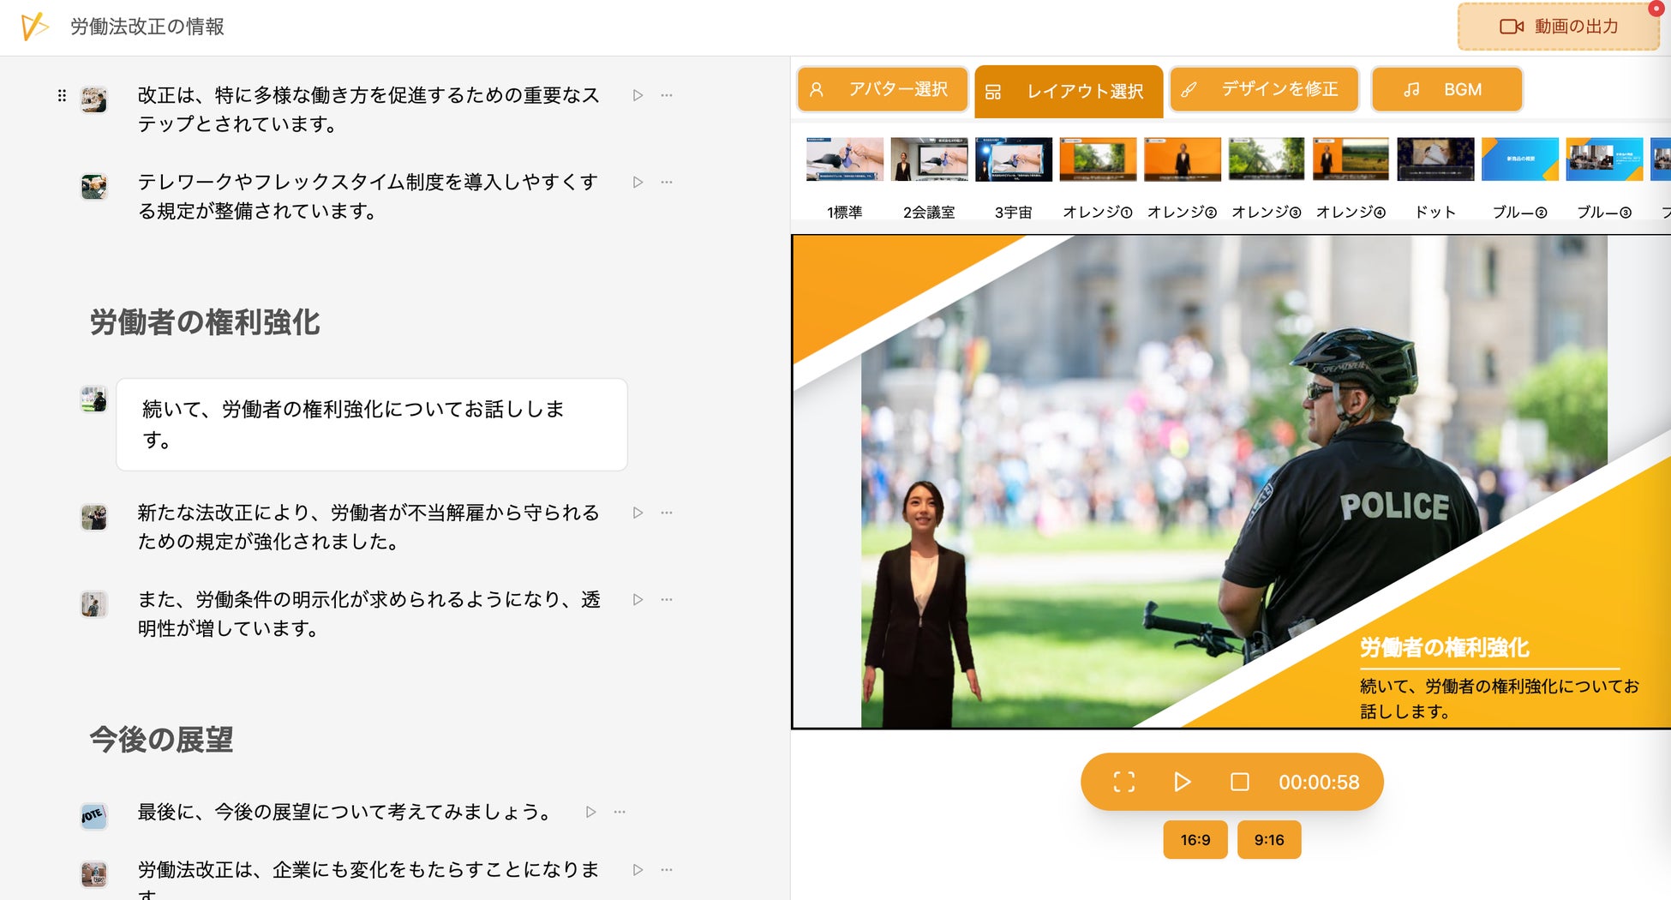Open more options for 新たな法改正により line

667,513
